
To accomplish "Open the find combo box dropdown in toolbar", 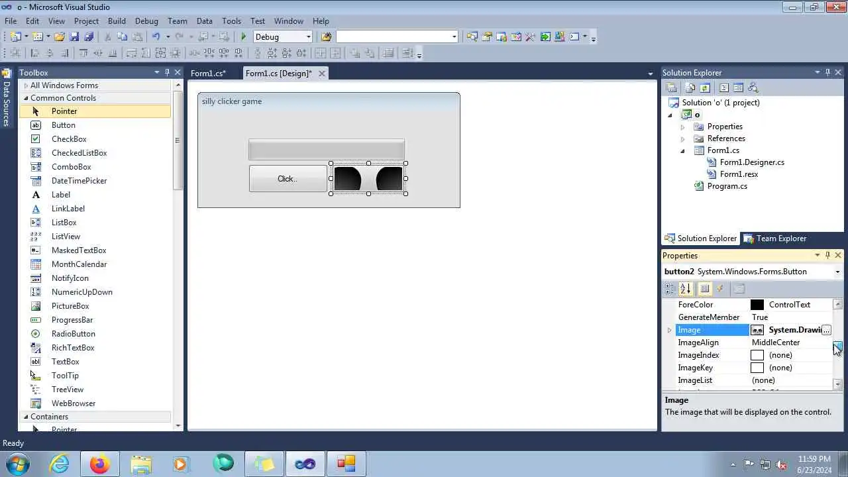I will coord(454,37).
